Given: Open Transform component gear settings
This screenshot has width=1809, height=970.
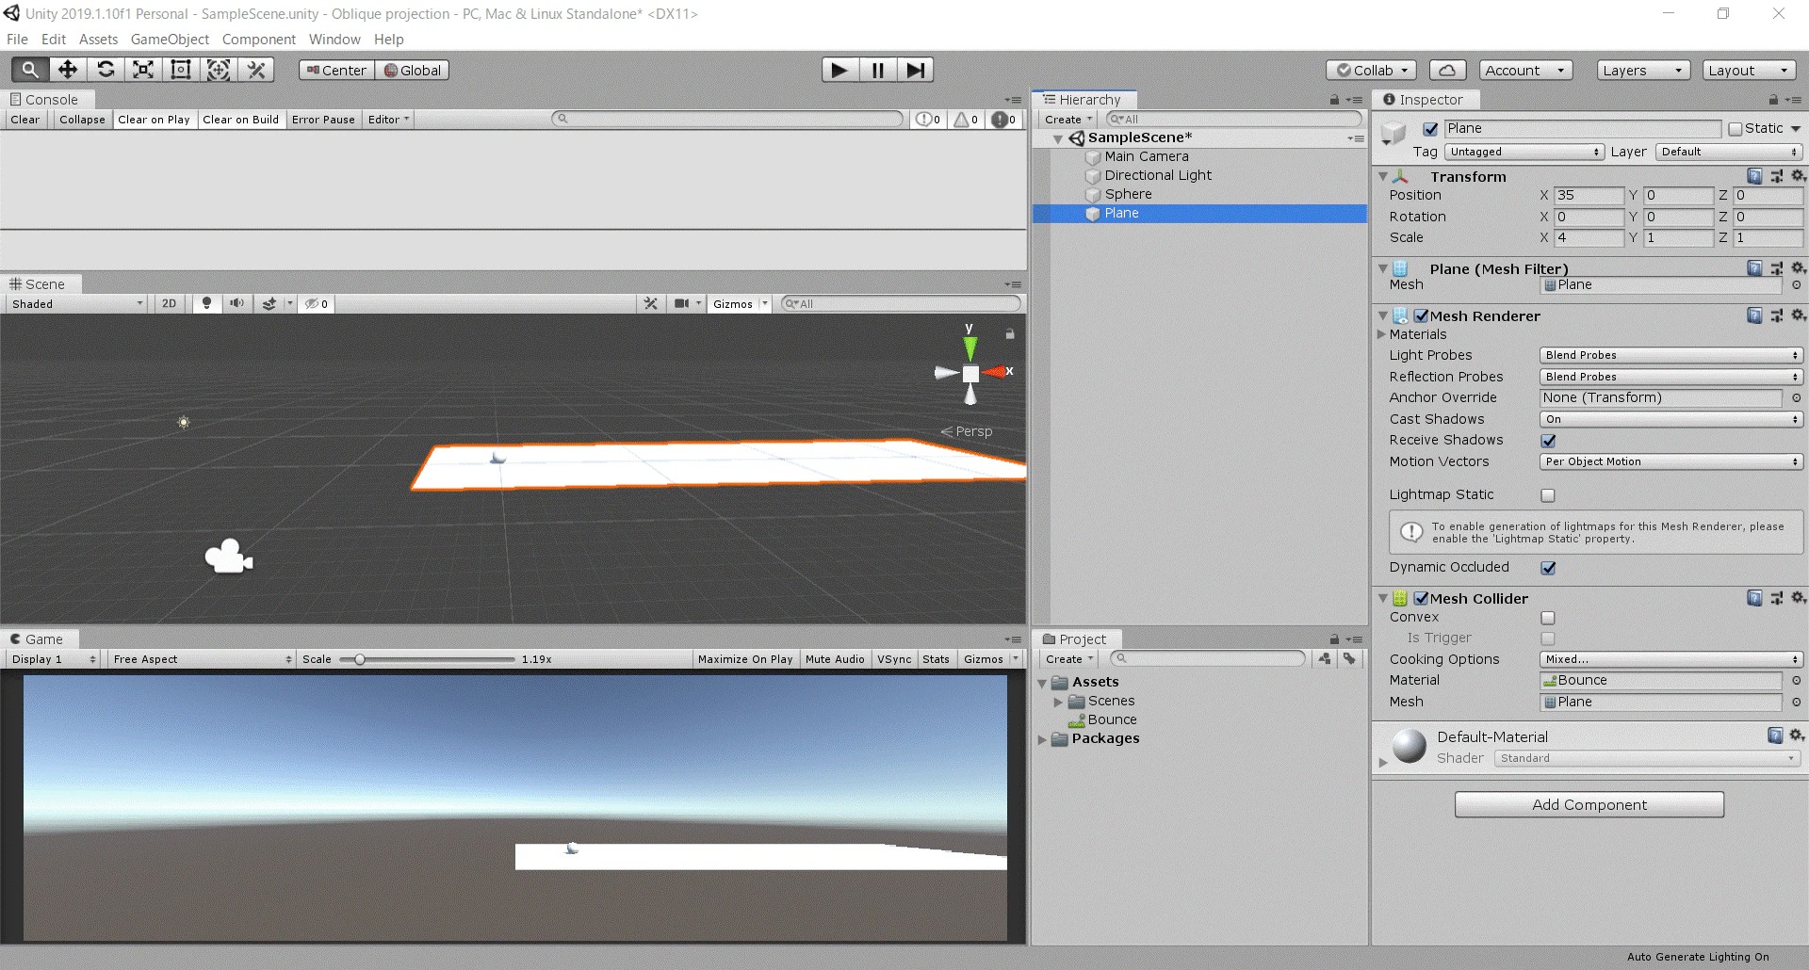Looking at the screenshot, I should (x=1798, y=176).
